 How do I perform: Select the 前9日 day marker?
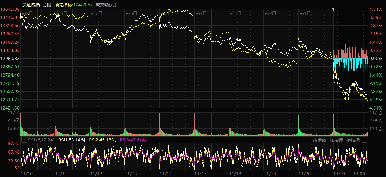pyautogui.click(x=27, y=13)
